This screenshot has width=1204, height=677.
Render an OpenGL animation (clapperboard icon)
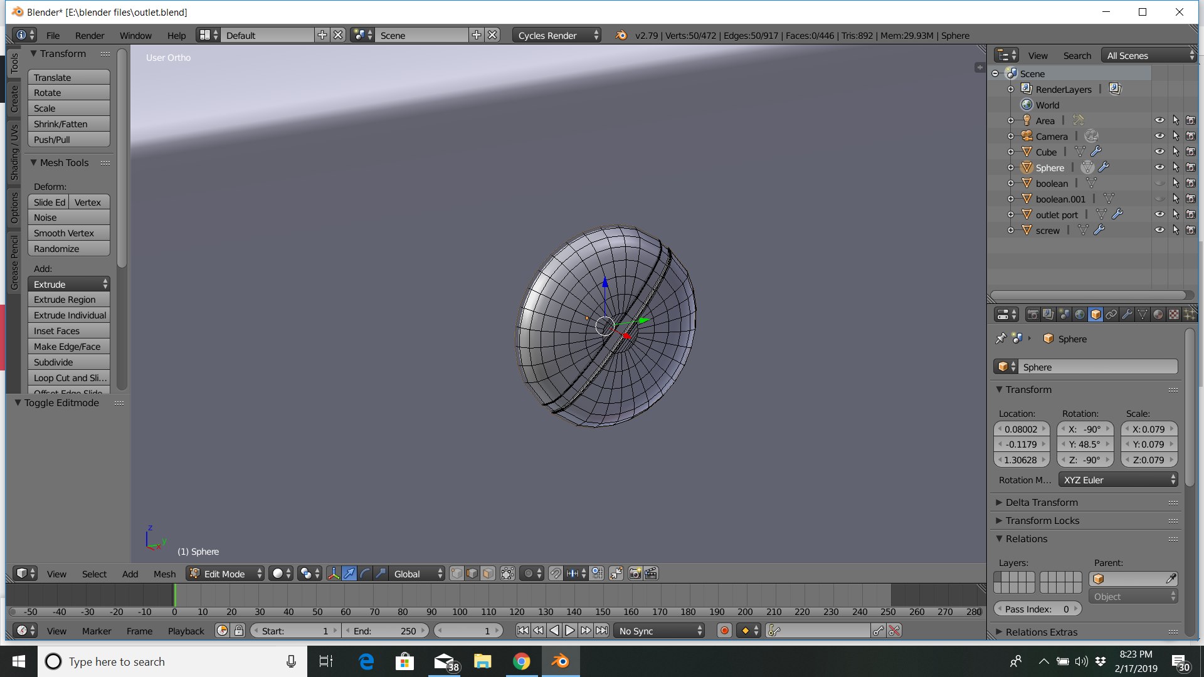651,574
